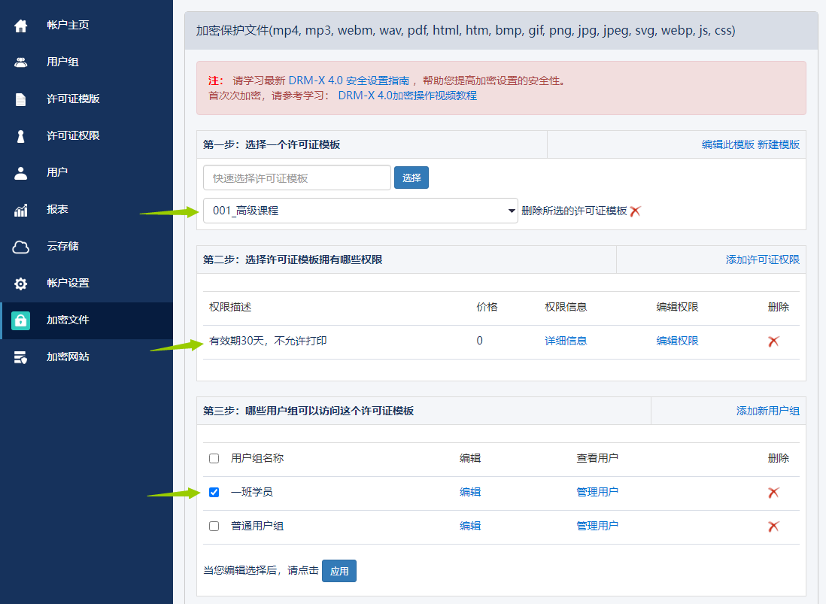Click the bar chart icon for 报表
Screen dimensions: 826x604
point(21,210)
